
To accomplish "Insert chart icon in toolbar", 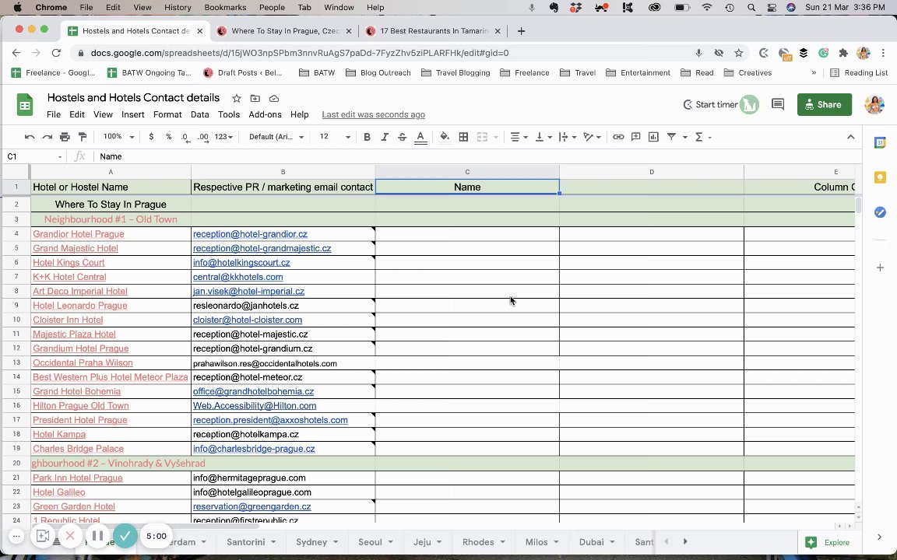I will (x=653, y=137).
